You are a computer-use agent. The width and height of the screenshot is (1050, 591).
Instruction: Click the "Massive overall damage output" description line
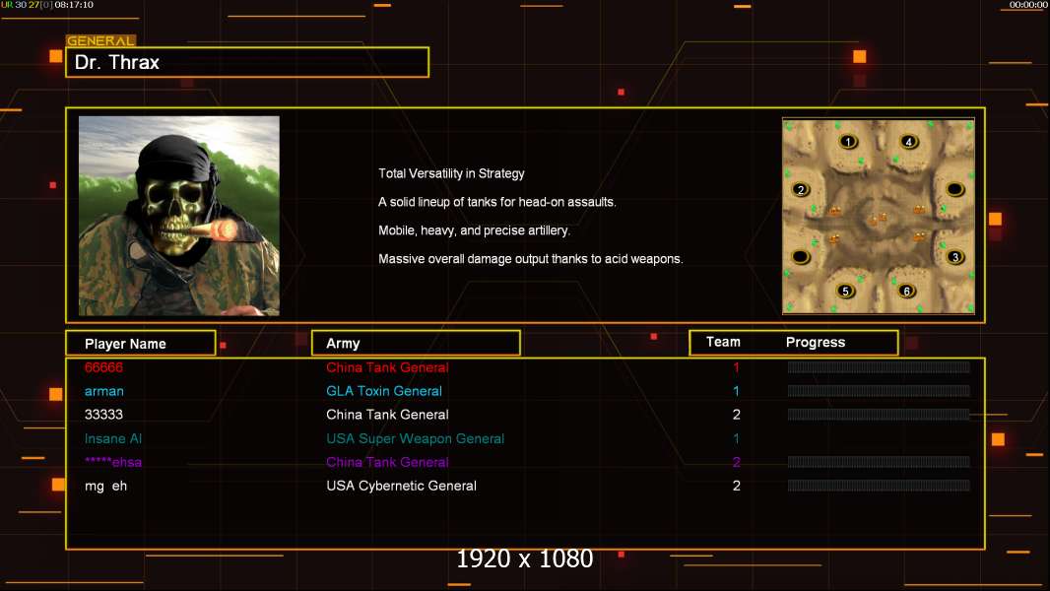click(x=530, y=258)
